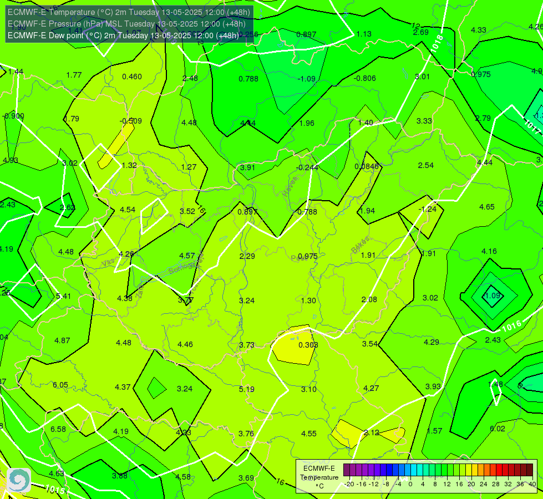
Task: Pick the dark maroon swatch at legend's 40 end
Action: pyautogui.click(x=530, y=470)
